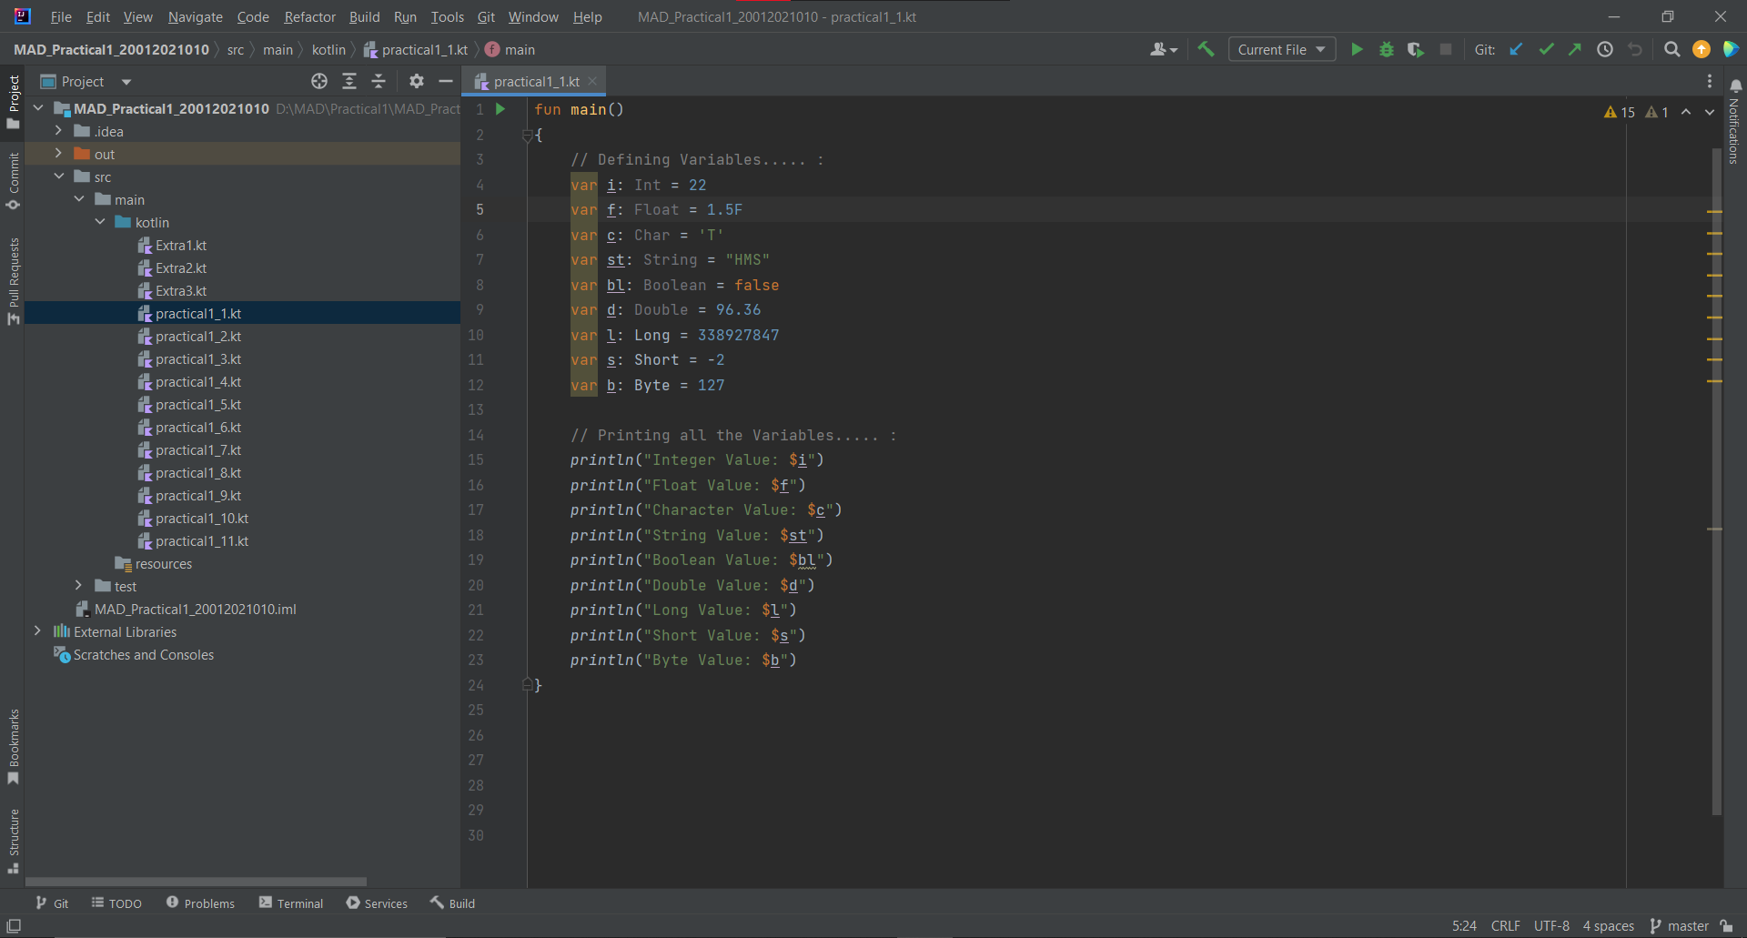Commit changes with Git checkmark icon
This screenshot has height=938, width=1747.
pos(1546,50)
